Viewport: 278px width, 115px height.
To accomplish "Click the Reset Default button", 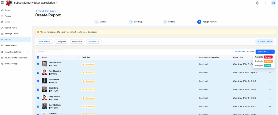I will [265, 42].
